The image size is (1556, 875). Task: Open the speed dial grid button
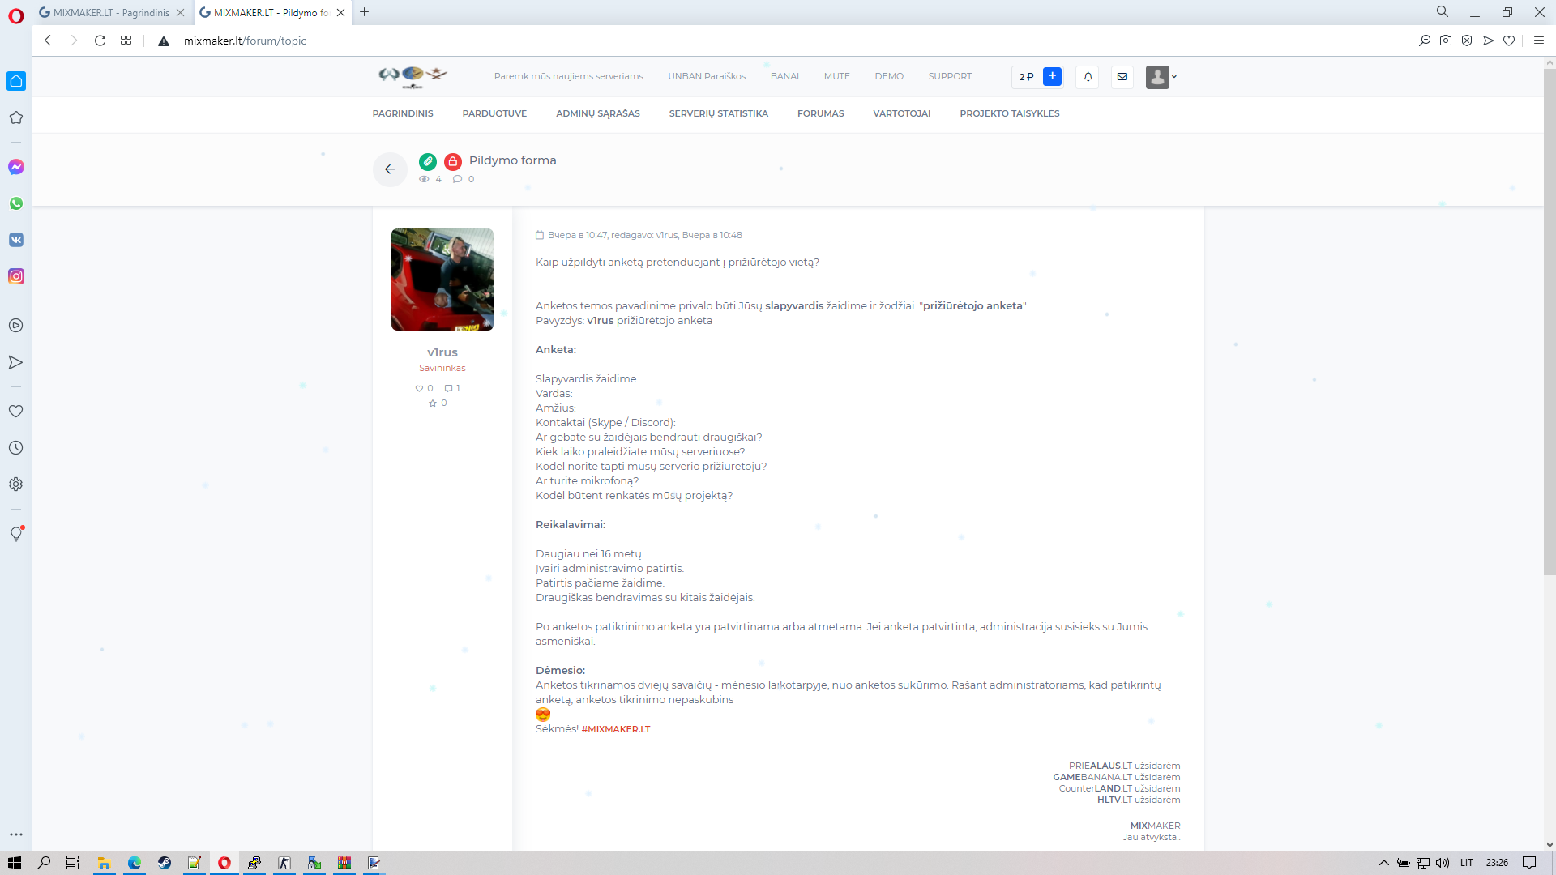pyautogui.click(x=126, y=41)
